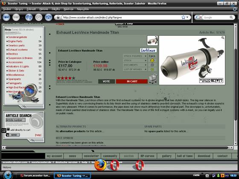
Task: Open the Zobrazit menu
Action: (31, 9)
